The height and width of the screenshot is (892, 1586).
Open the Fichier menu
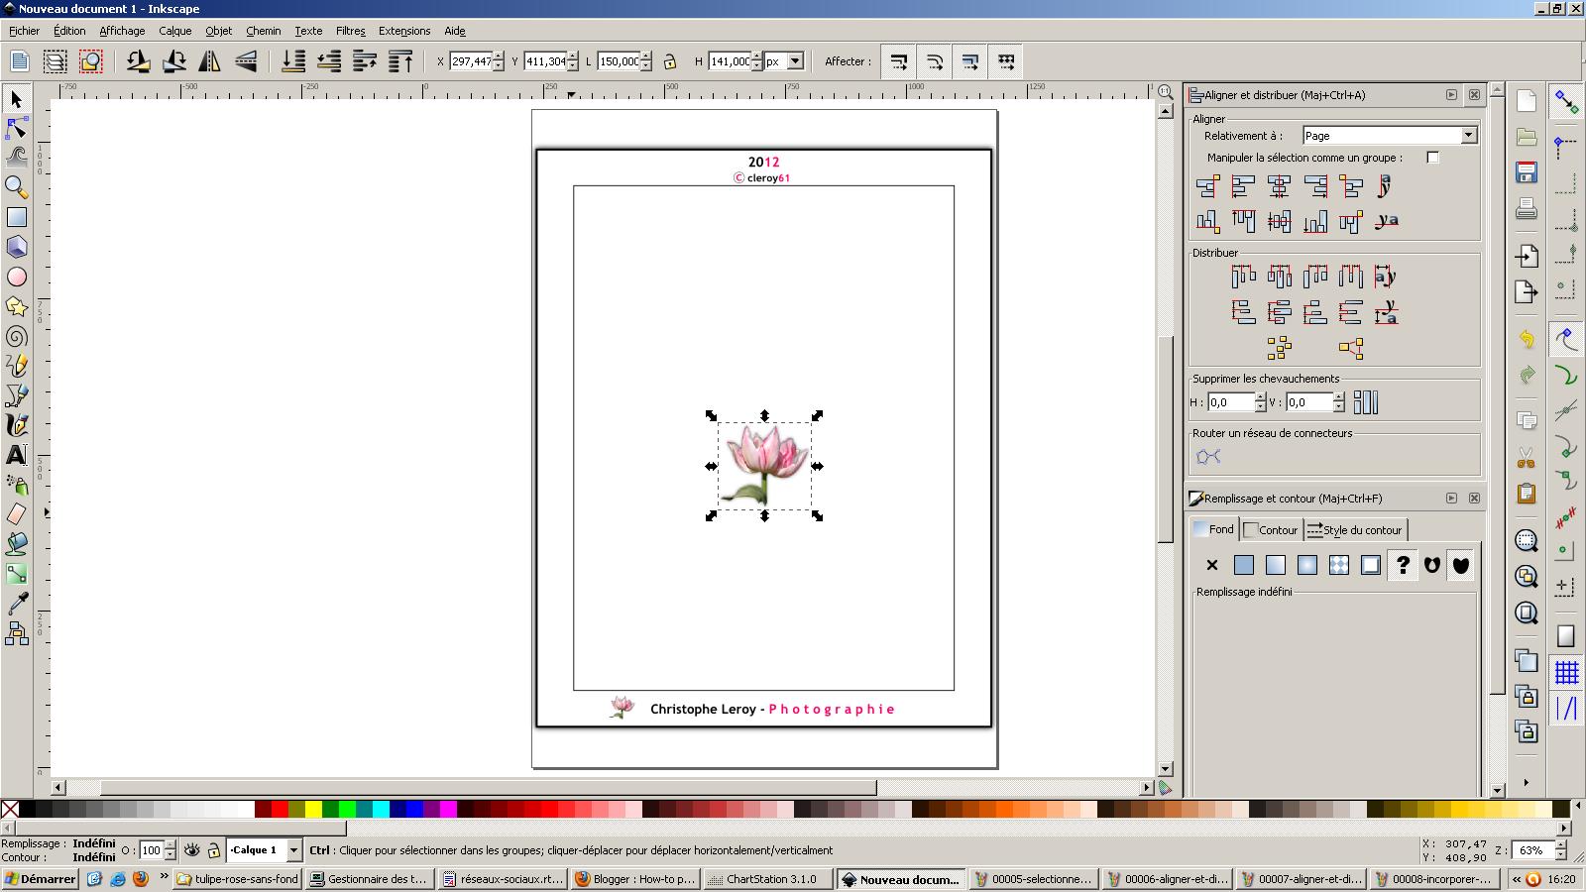pyautogui.click(x=24, y=31)
